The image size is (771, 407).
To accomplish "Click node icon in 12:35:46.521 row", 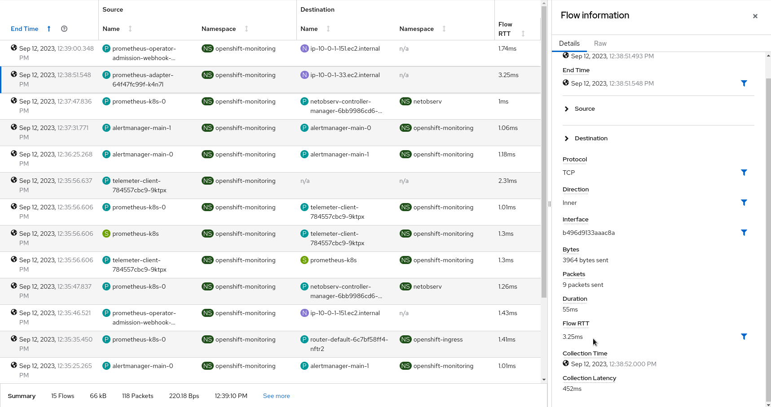I will click(304, 313).
